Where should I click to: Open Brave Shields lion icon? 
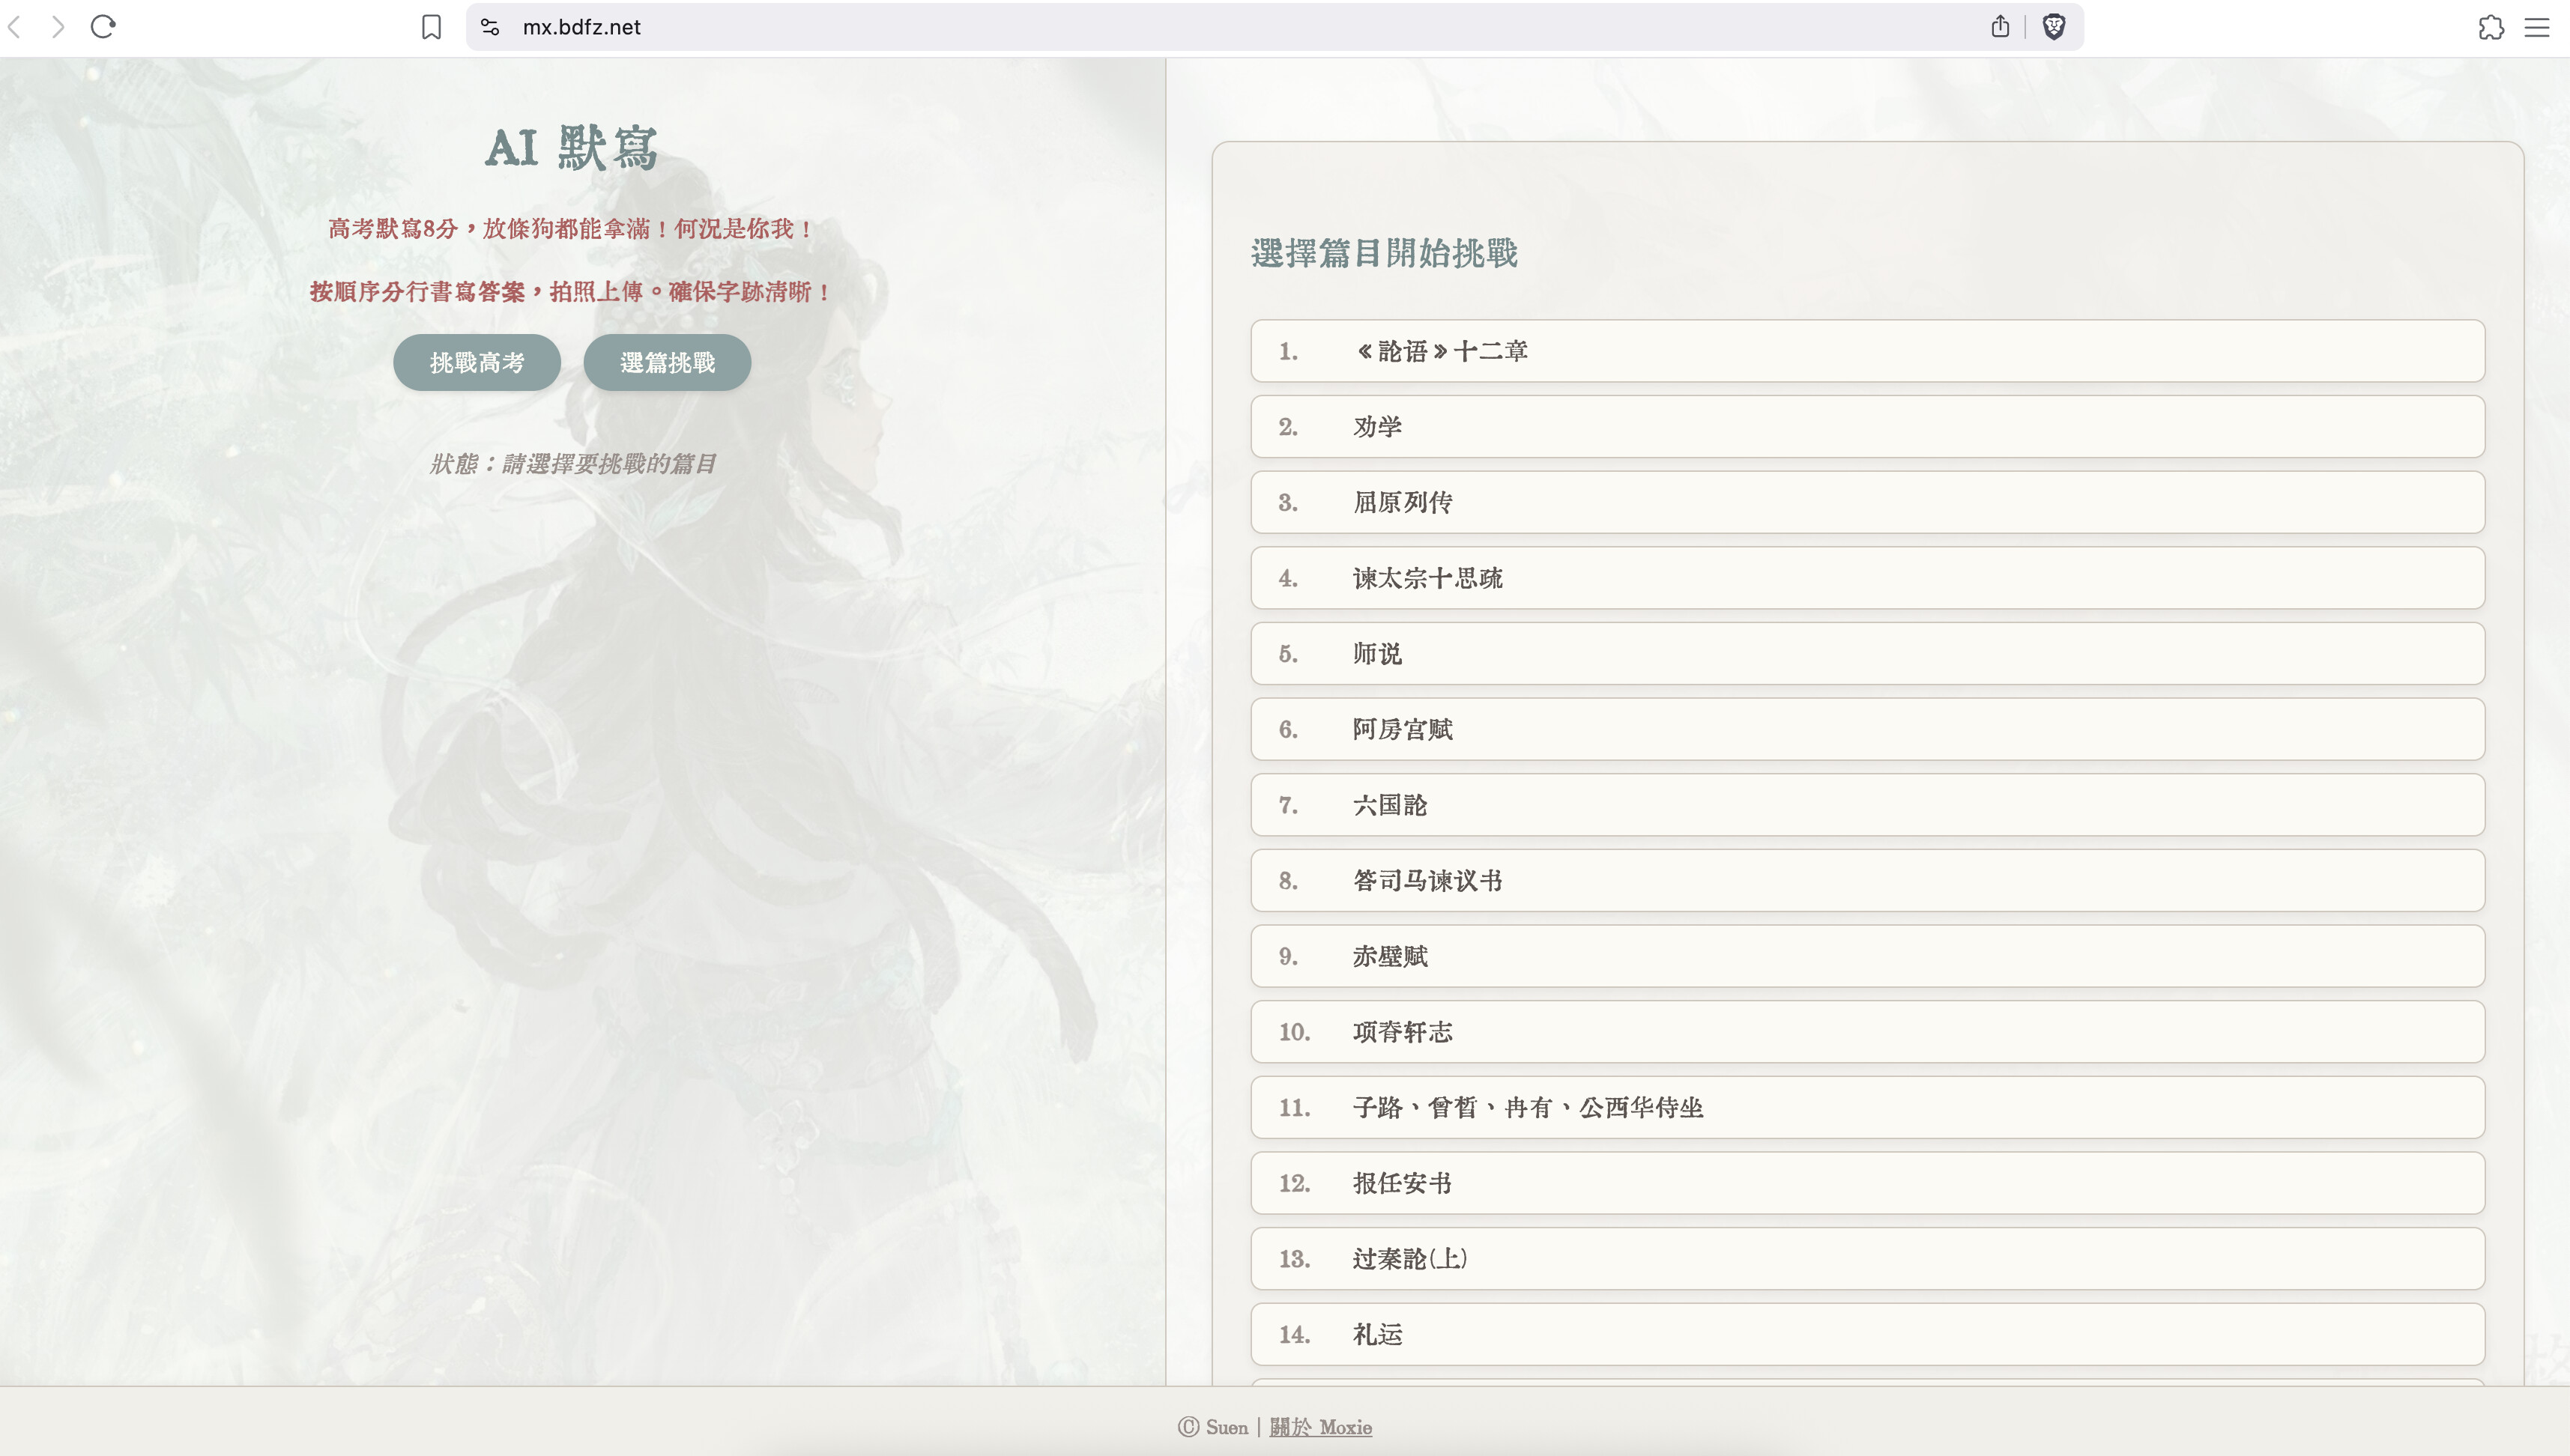point(2054,27)
